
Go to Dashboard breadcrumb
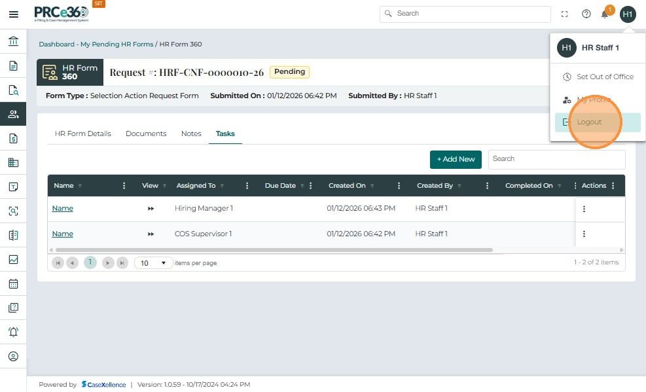57,44
